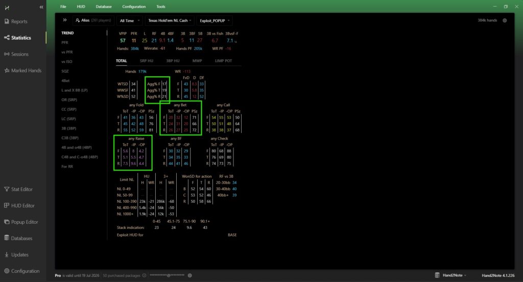This screenshot has width=523, height=282.
Task: Open the Sessions section
Action: [19, 54]
